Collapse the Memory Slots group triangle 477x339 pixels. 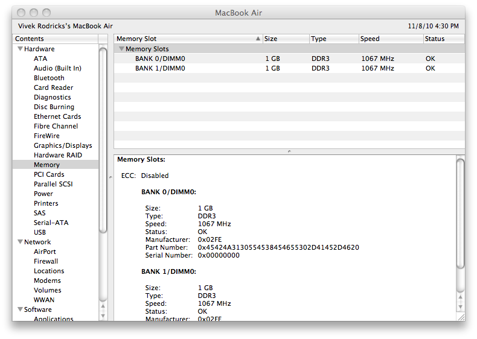[121, 49]
